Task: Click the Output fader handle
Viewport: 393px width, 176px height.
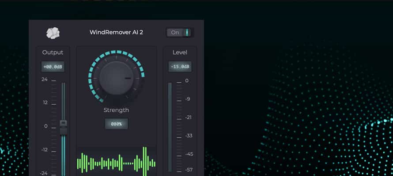Action: pyautogui.click(x=64, y=128)
